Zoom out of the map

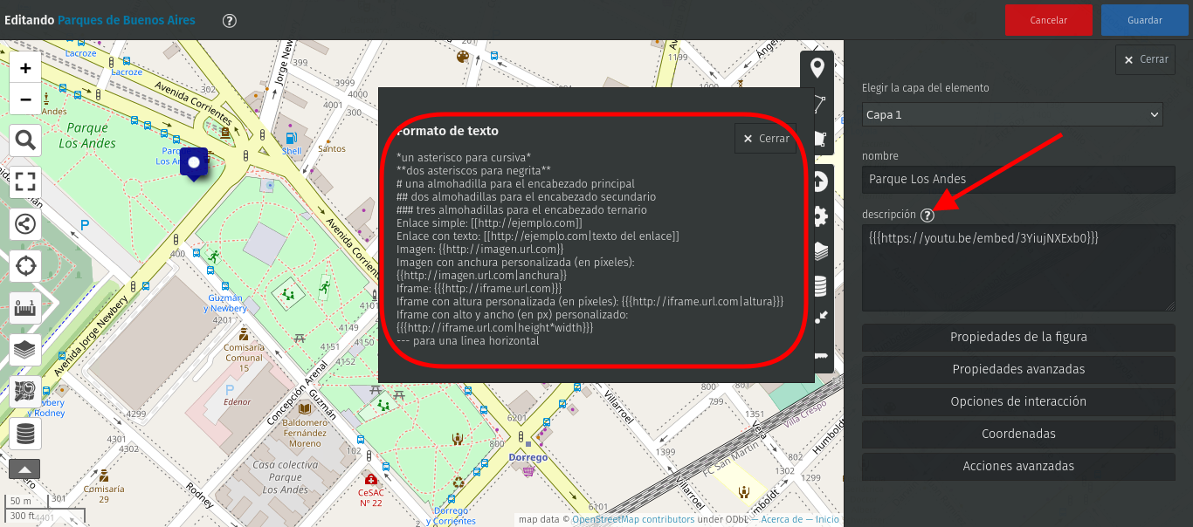point(25,99)
